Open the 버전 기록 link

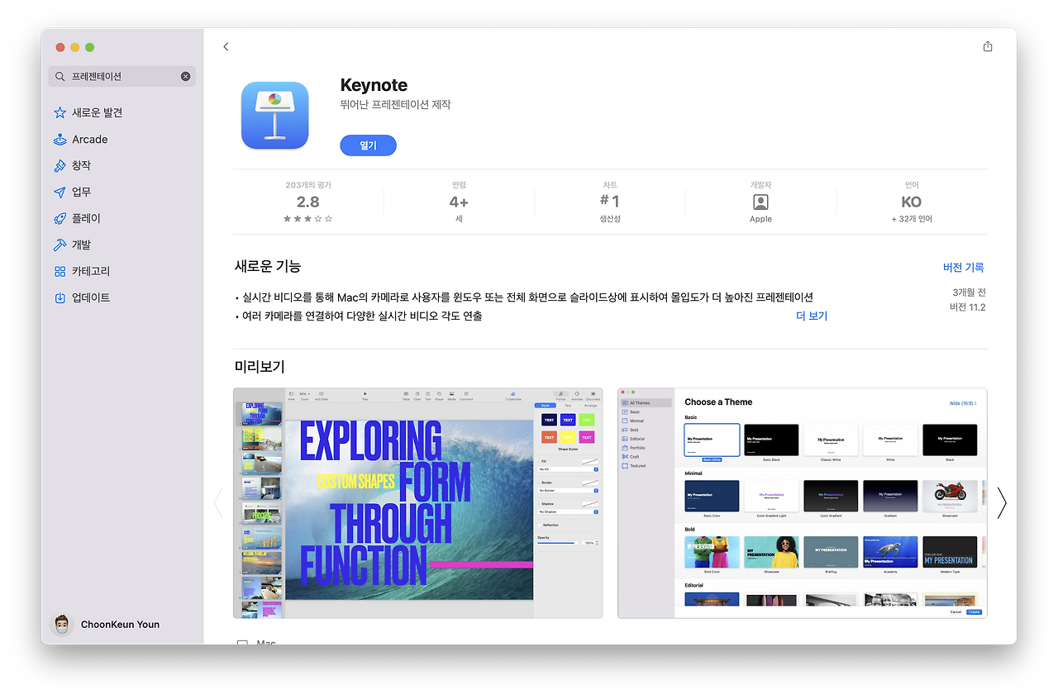[x=964, y=268]
